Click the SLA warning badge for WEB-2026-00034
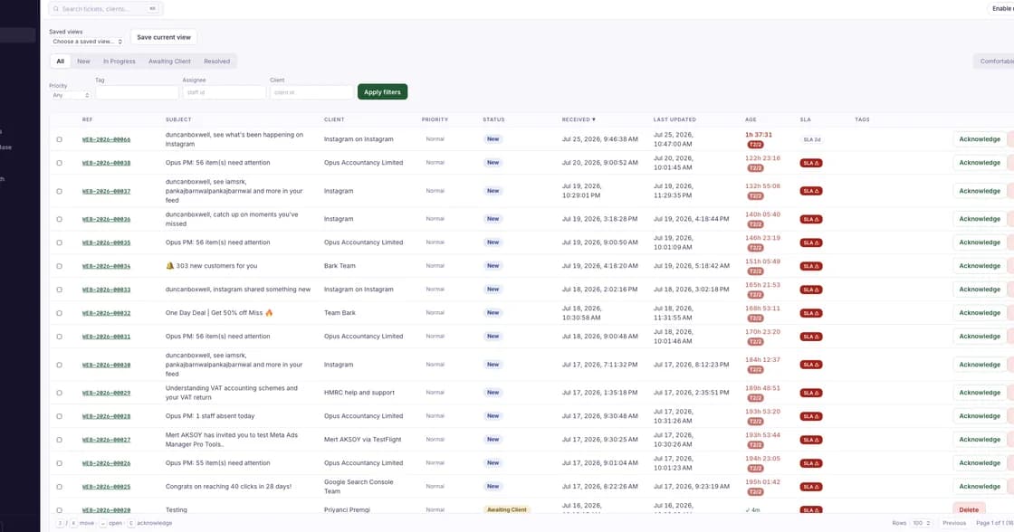The image size is (1014, 532). (811, 266)
